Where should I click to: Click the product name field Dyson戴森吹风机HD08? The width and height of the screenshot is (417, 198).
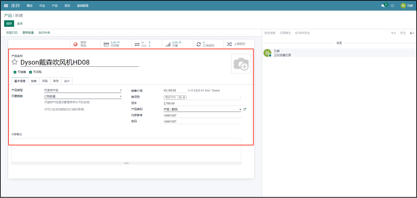[x=79, y=62]
